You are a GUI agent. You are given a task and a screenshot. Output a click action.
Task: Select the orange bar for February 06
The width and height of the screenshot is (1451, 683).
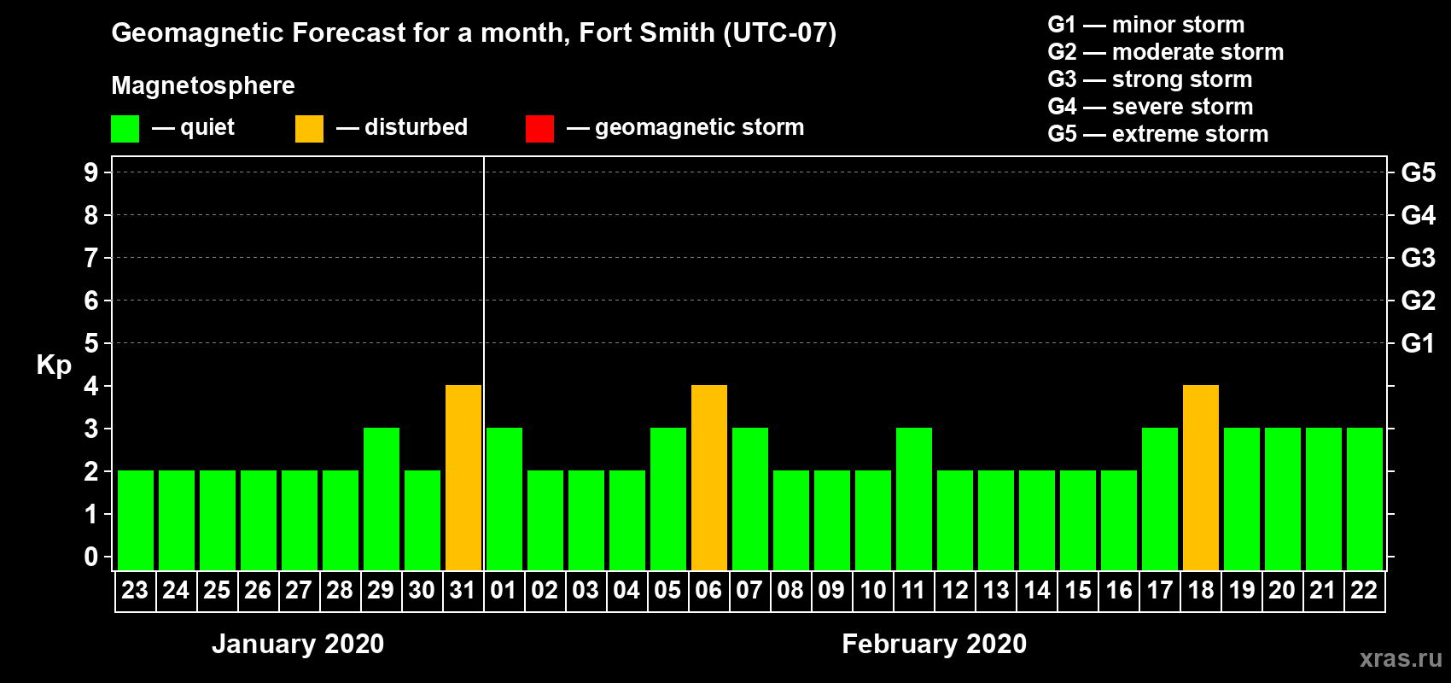coord(709,478)
